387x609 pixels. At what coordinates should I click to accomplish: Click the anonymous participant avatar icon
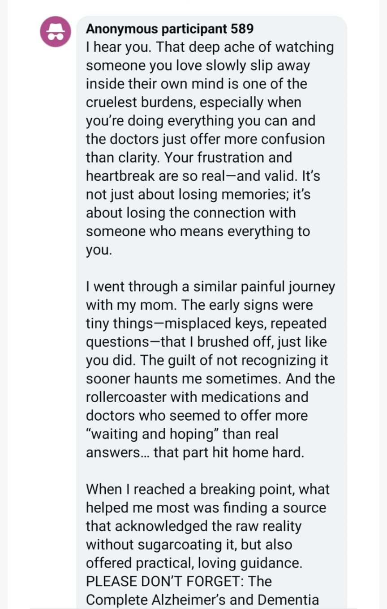point(55,32)
